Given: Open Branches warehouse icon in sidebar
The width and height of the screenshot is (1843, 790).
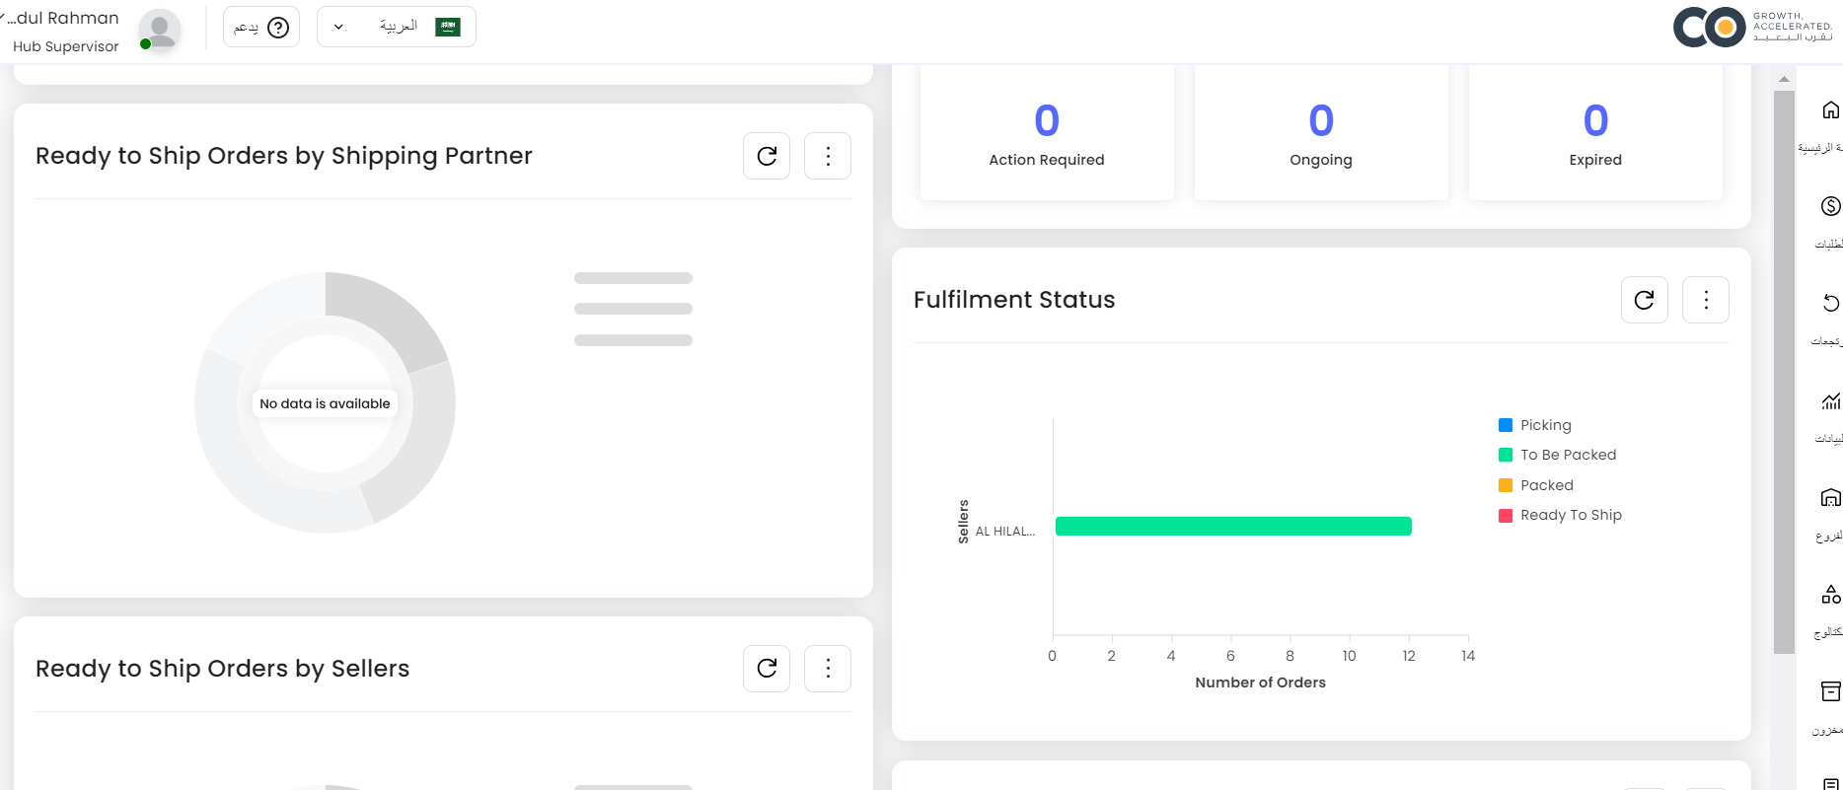Looking at the screenshot, I should pyautogui.click(x=1830, y=497).
